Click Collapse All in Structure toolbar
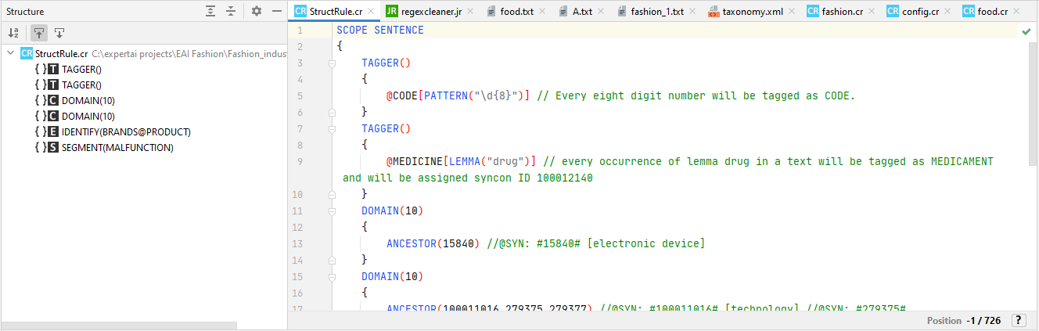This screenshot has width=1039, height=331. 231,11
